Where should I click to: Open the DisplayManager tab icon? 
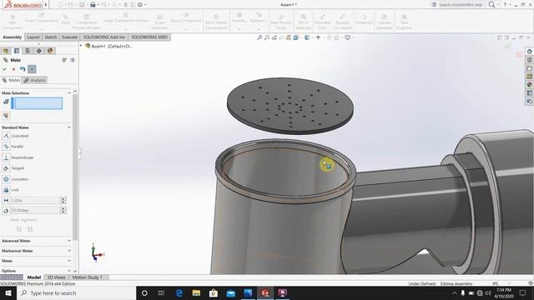(50, 51)
